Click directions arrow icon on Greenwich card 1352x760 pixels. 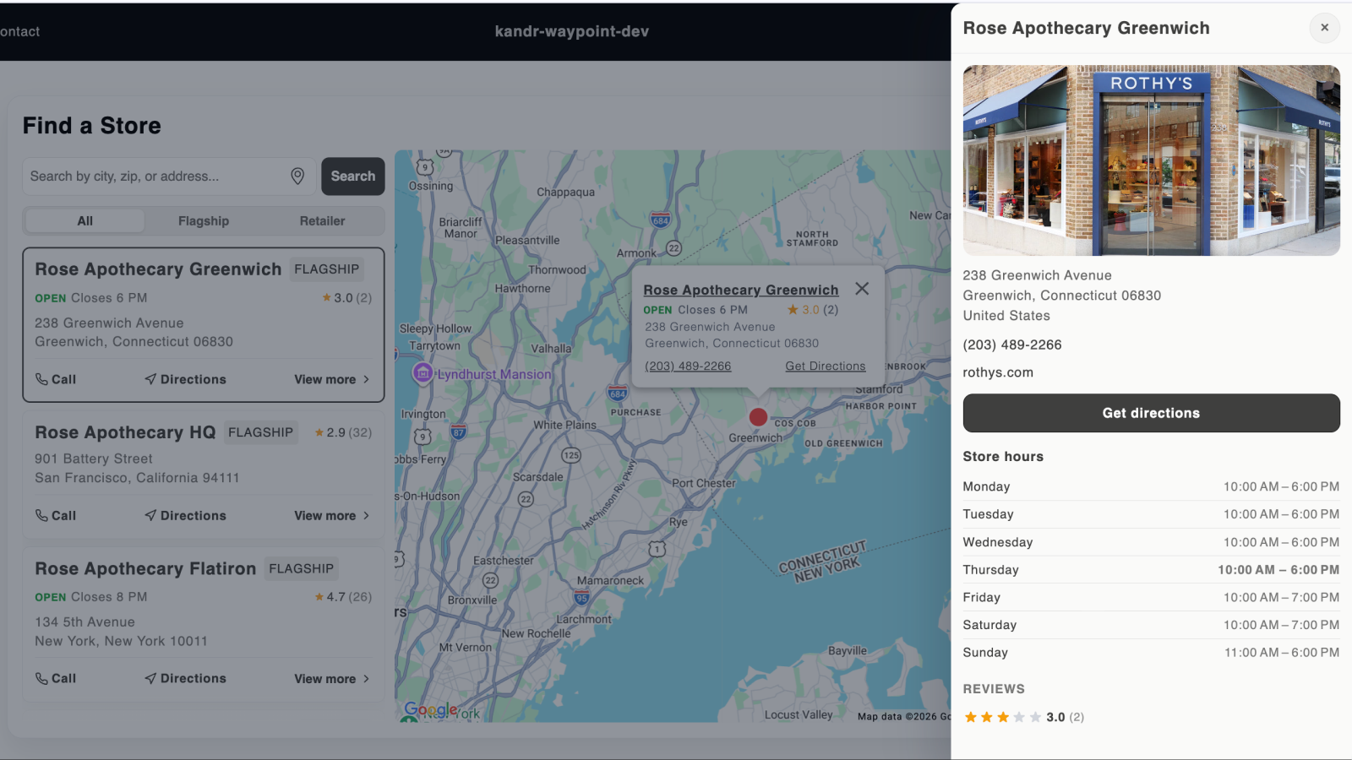click(x=150, y=379)
